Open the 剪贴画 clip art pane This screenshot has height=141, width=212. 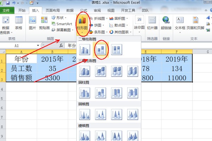coord(44,23)
